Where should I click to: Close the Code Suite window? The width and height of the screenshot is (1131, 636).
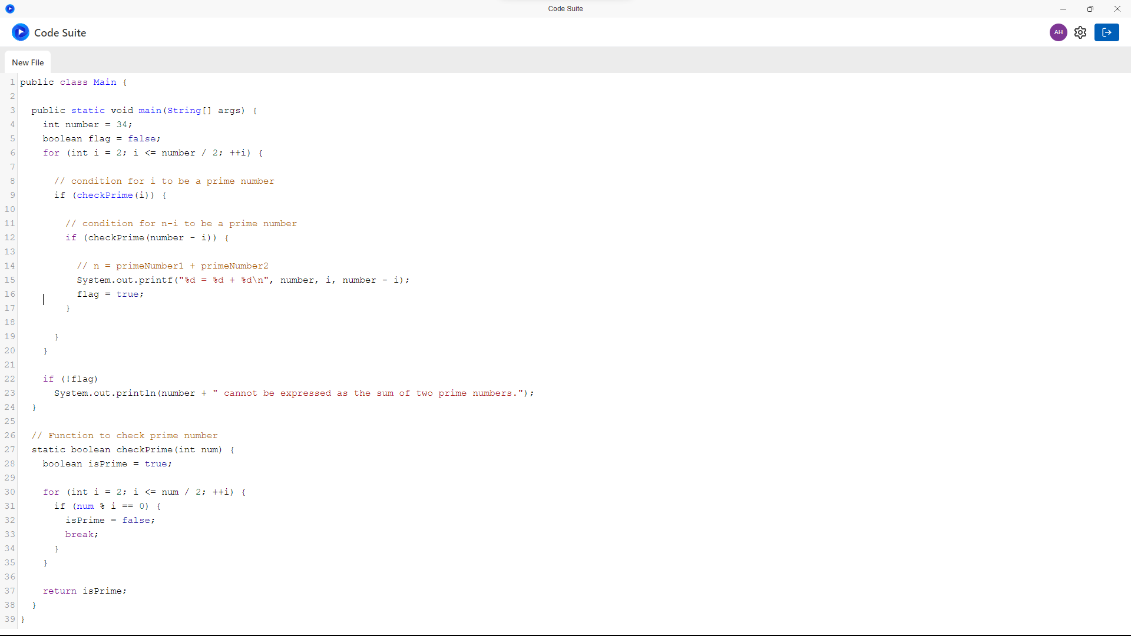pos(1117,9)
